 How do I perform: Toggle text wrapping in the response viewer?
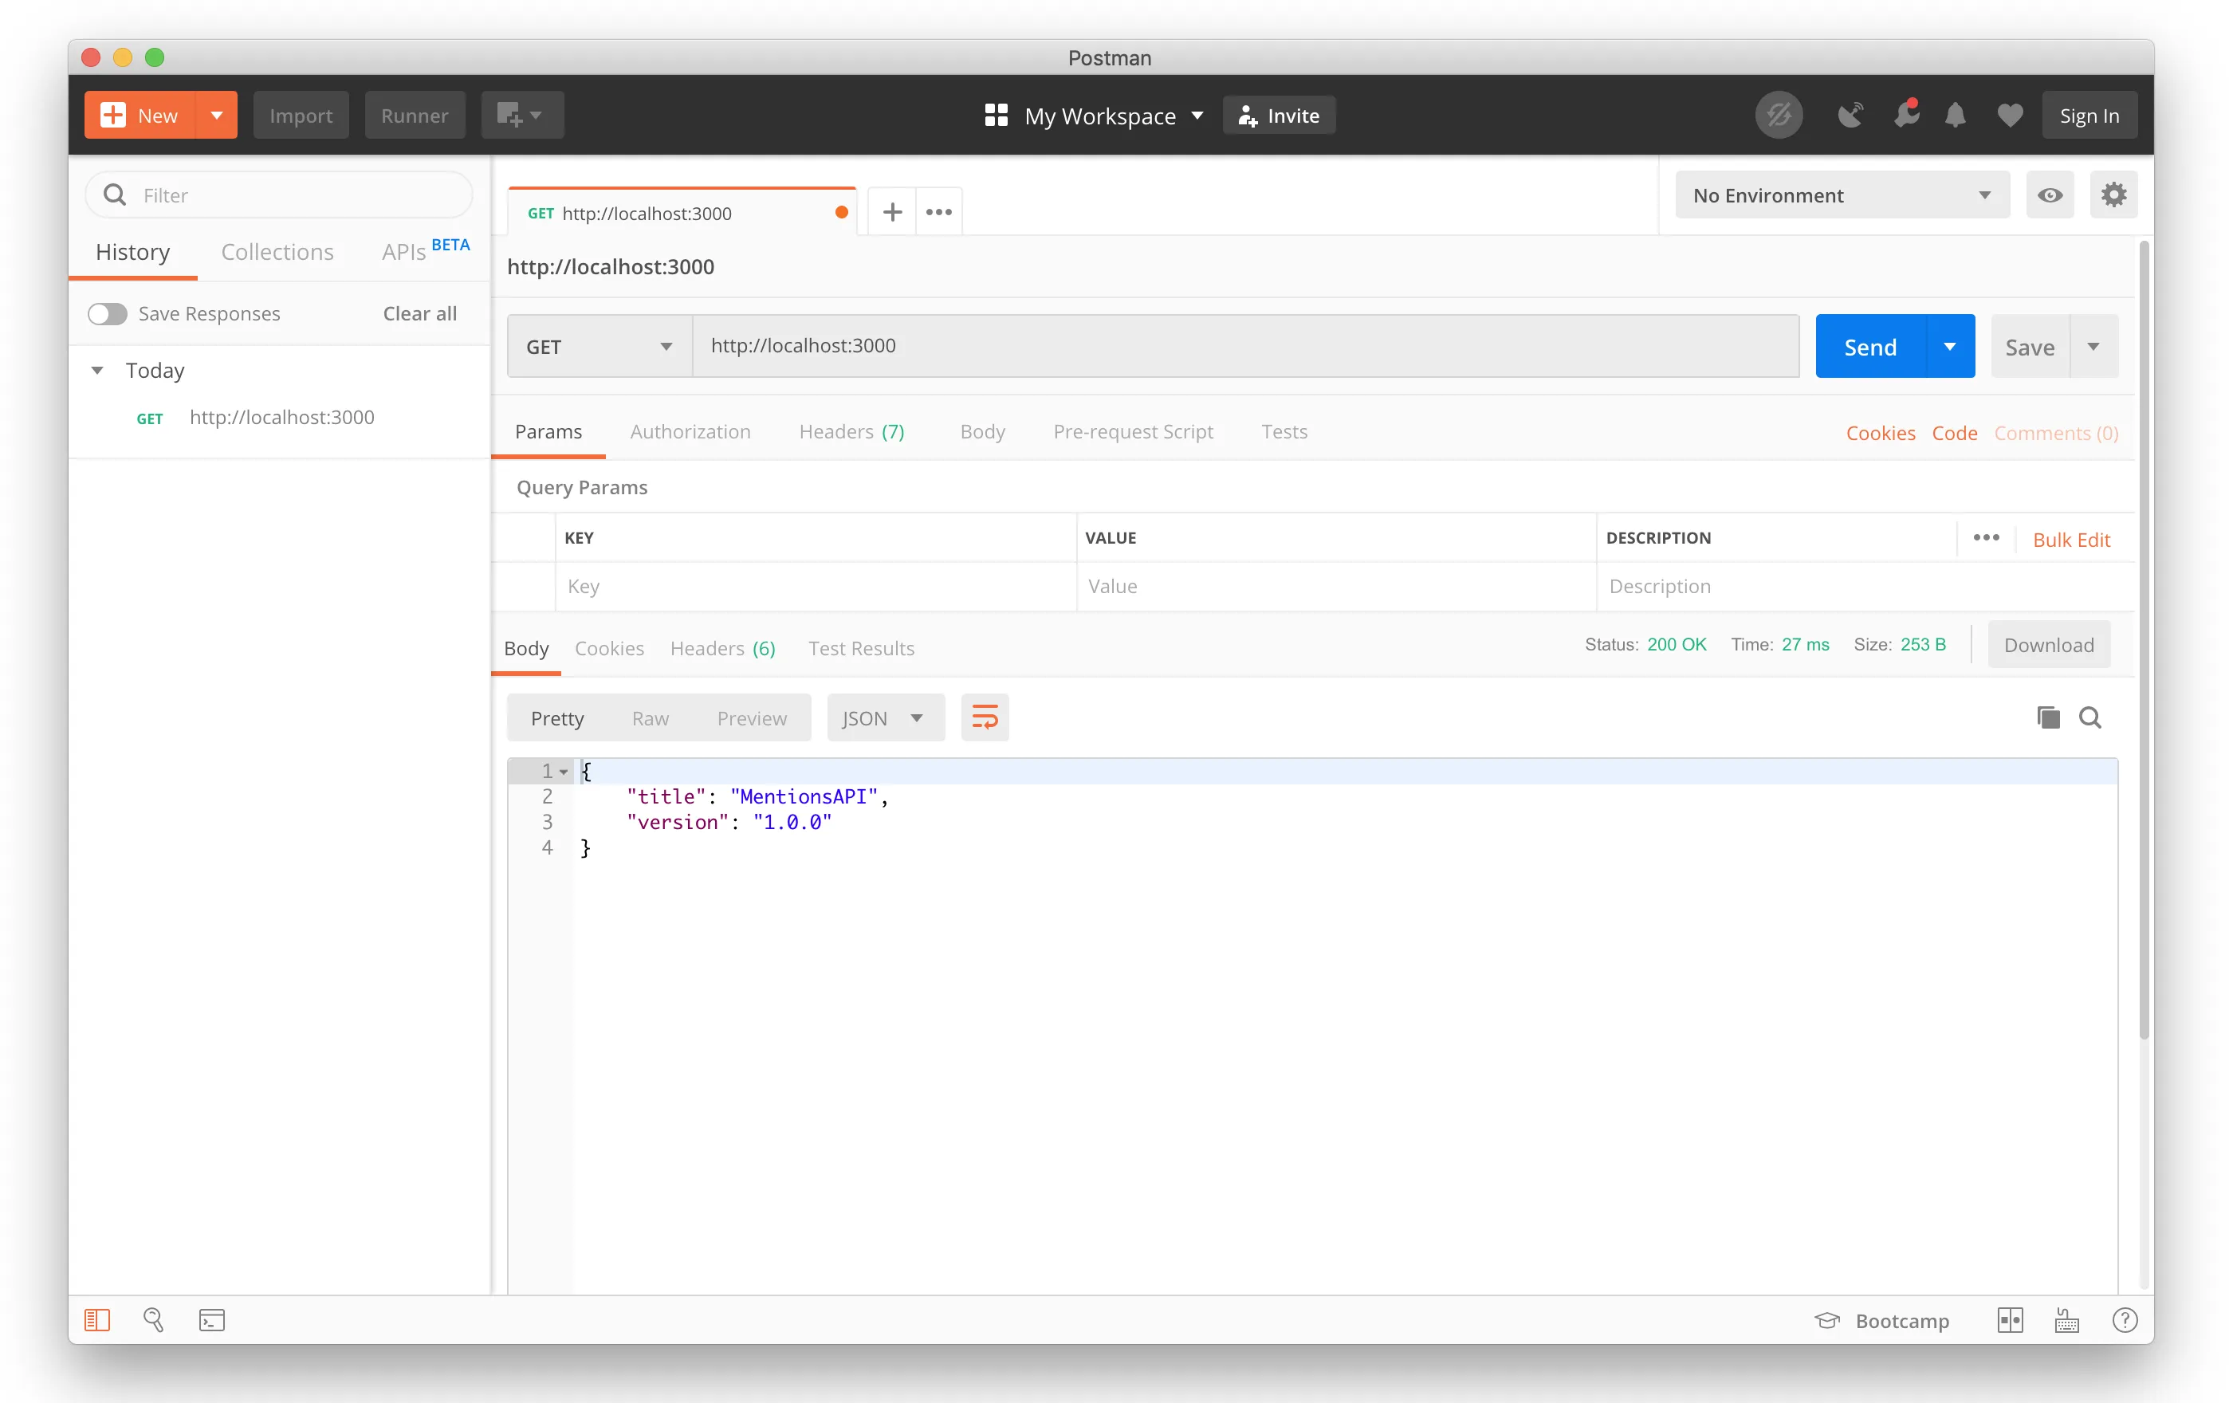pyautogui.click(x=984, y=717)
